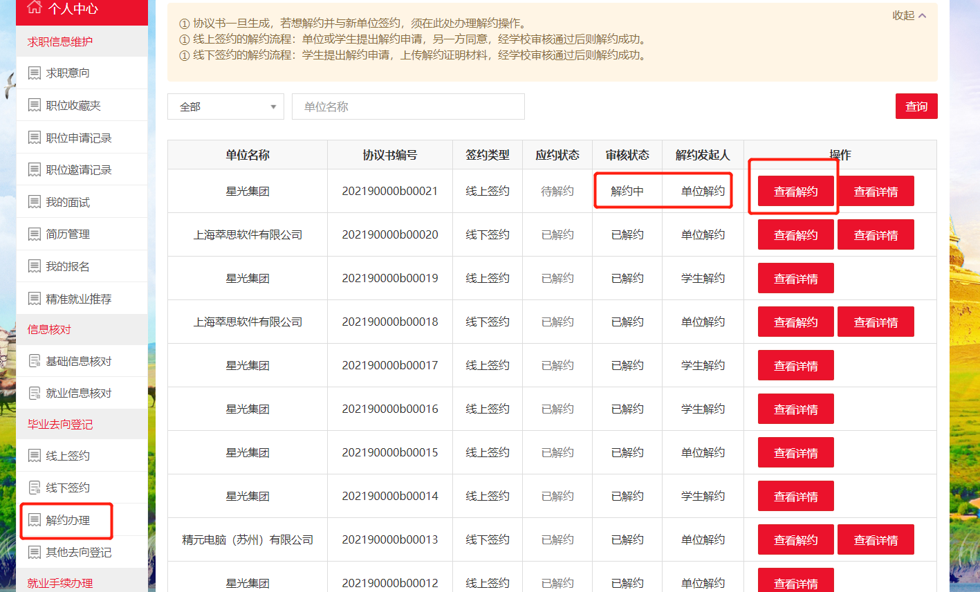Viewport: 980px width, 592px height.
Task: Open 职位申请记录 in the sidebar
Action: (78, 138)
